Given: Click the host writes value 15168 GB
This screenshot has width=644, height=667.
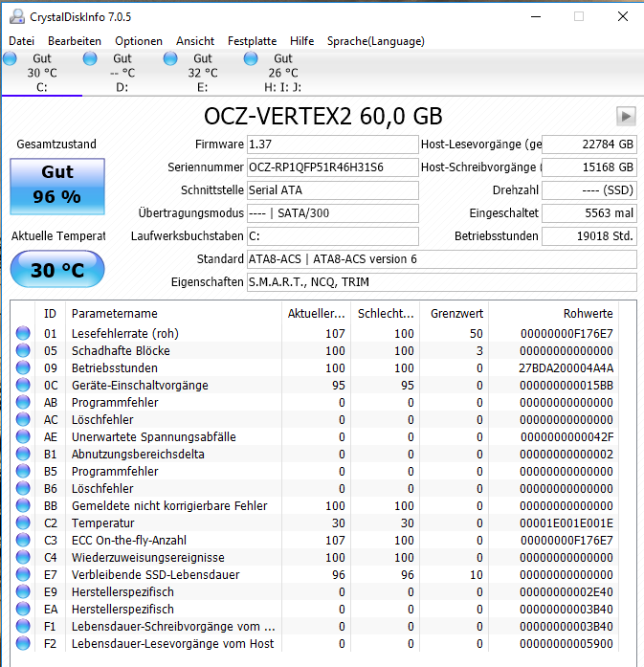Looking at the screenshot, I should [x=589, y=167].
